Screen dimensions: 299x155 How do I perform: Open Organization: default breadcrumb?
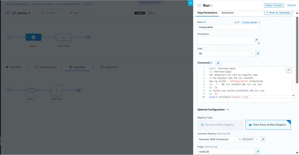click(x=43, y=4)
